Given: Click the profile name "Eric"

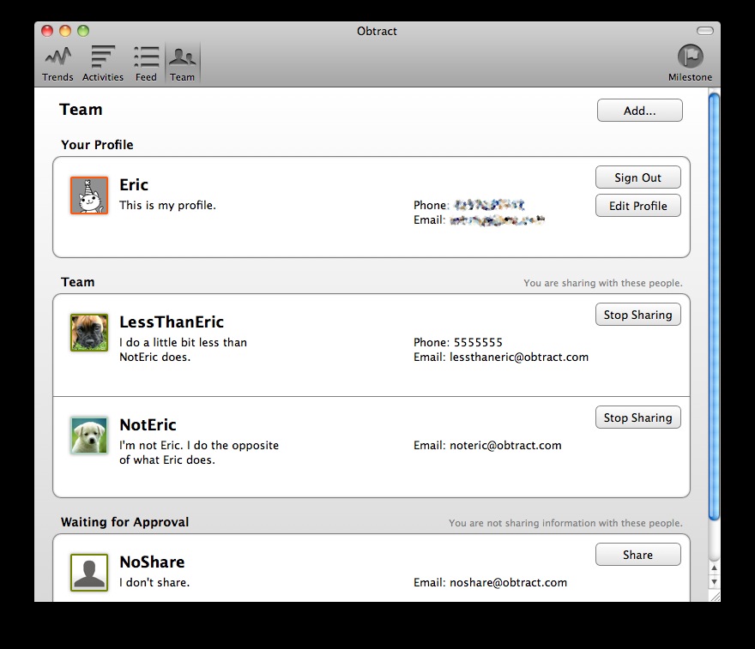Looking at the screenshot, I should pos(134,184).
